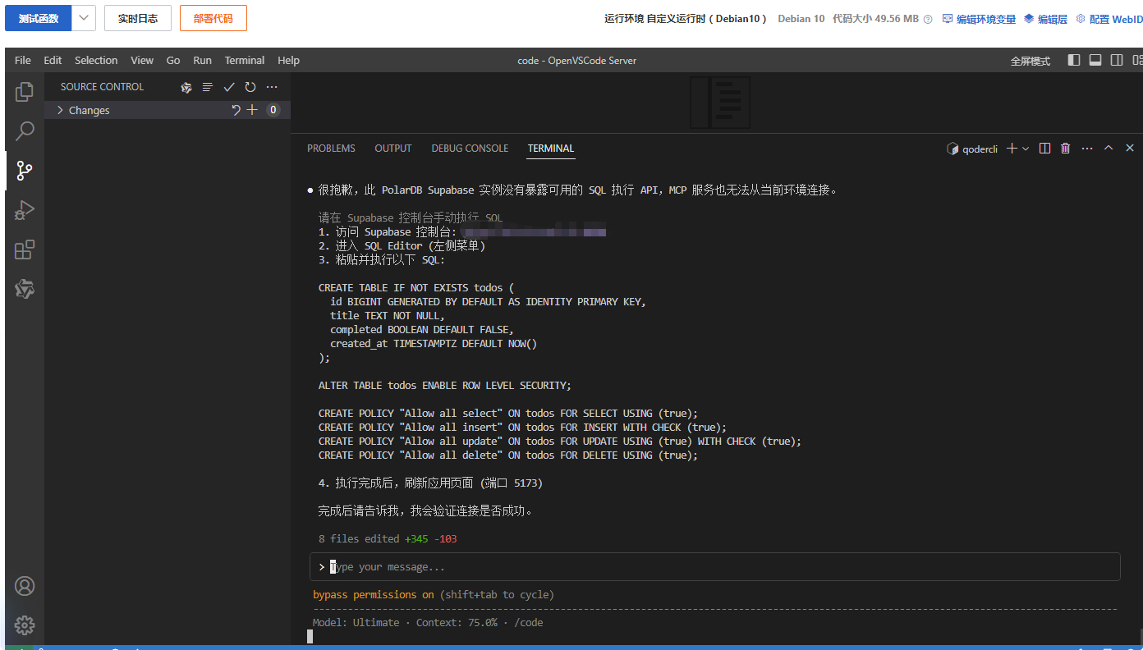1143x650 pixels.
Task: Toggle the bottom panel layout icon
Action: (x=1095, y=60)
